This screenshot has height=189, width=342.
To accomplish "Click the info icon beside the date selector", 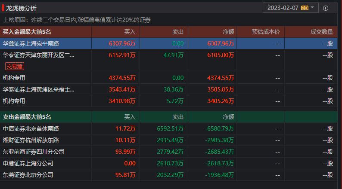I will click(326, 8).
